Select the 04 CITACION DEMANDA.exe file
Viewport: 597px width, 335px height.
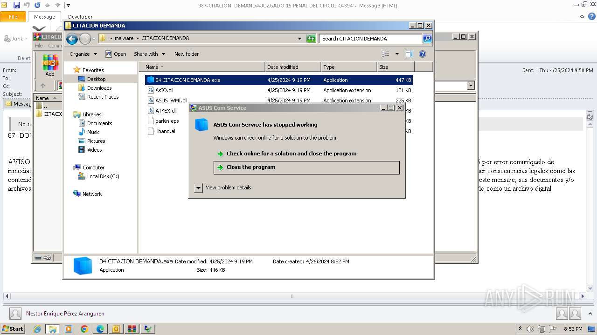coord(278,80)
